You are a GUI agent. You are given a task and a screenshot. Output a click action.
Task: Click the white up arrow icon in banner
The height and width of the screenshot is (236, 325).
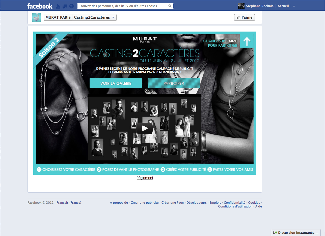click(246, 41)
